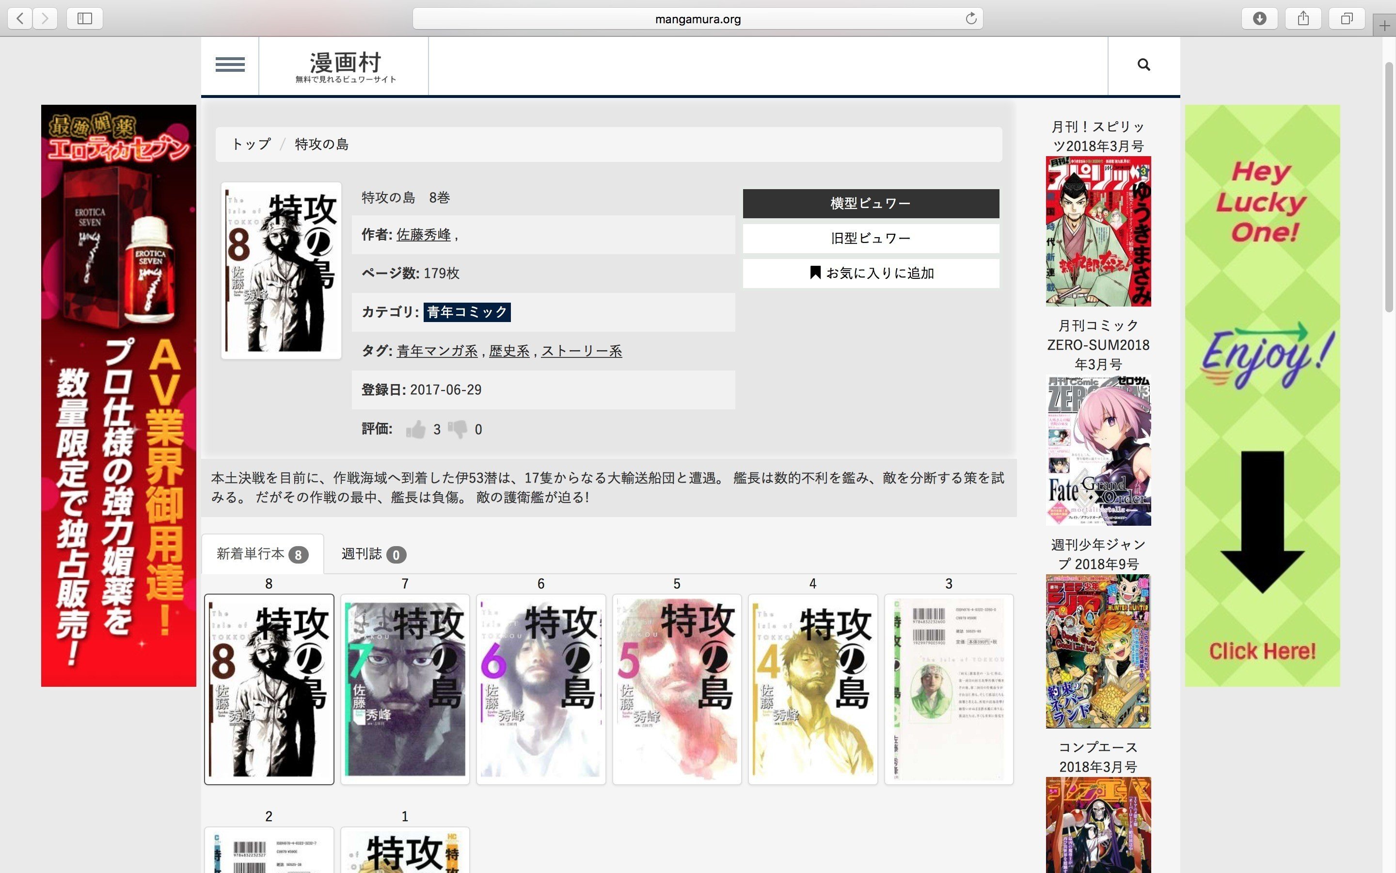Reload the page via refresh icon
1396x873 pixels.
click(971, 18)
